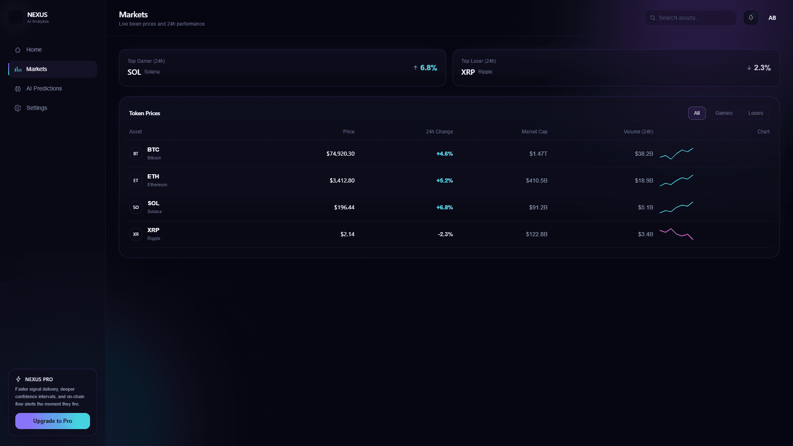
Task: Click the SO avatar icon for Solana
Action: coord(136,207)
